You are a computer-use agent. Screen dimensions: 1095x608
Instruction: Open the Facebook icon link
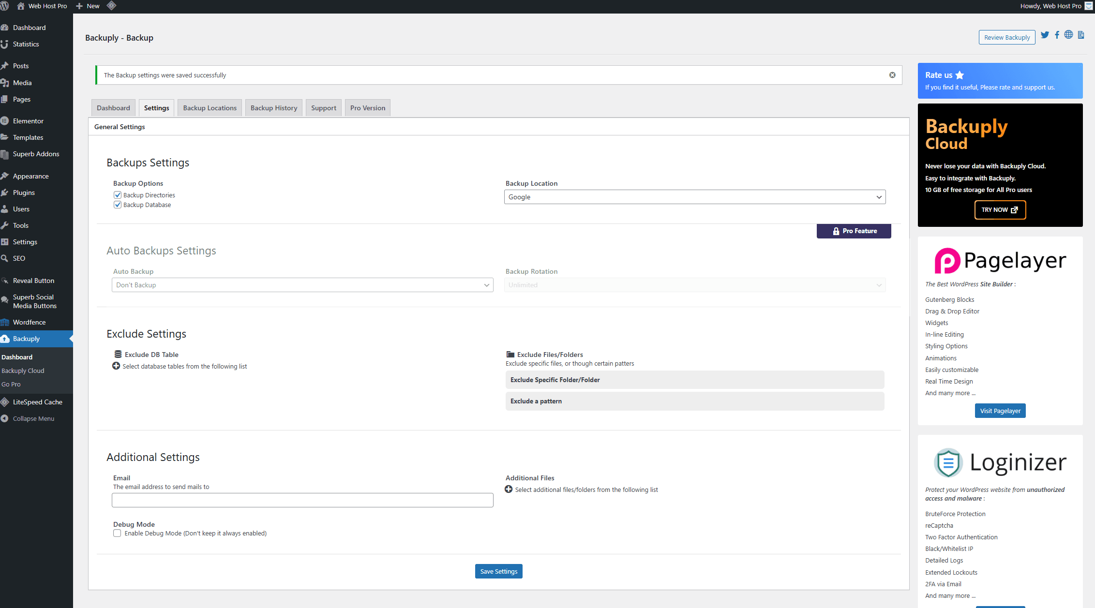(1057, 35)
